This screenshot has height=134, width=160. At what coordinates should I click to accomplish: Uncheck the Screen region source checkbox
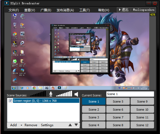10,101
